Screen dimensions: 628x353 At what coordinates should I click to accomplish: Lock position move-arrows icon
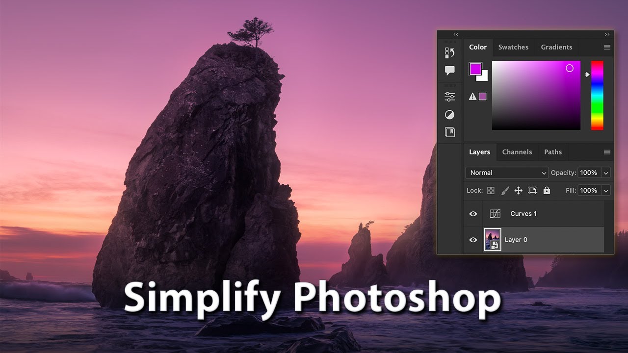(519, 190)
